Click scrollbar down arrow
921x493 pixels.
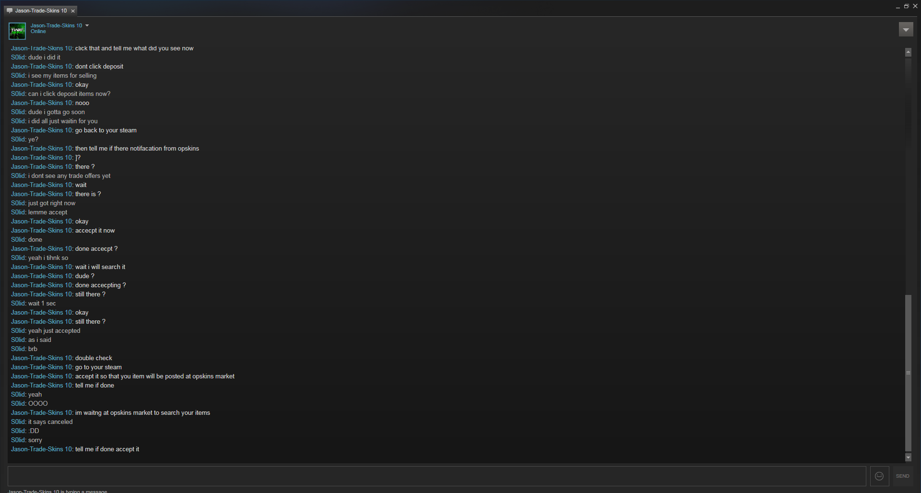tap(908, 458)
